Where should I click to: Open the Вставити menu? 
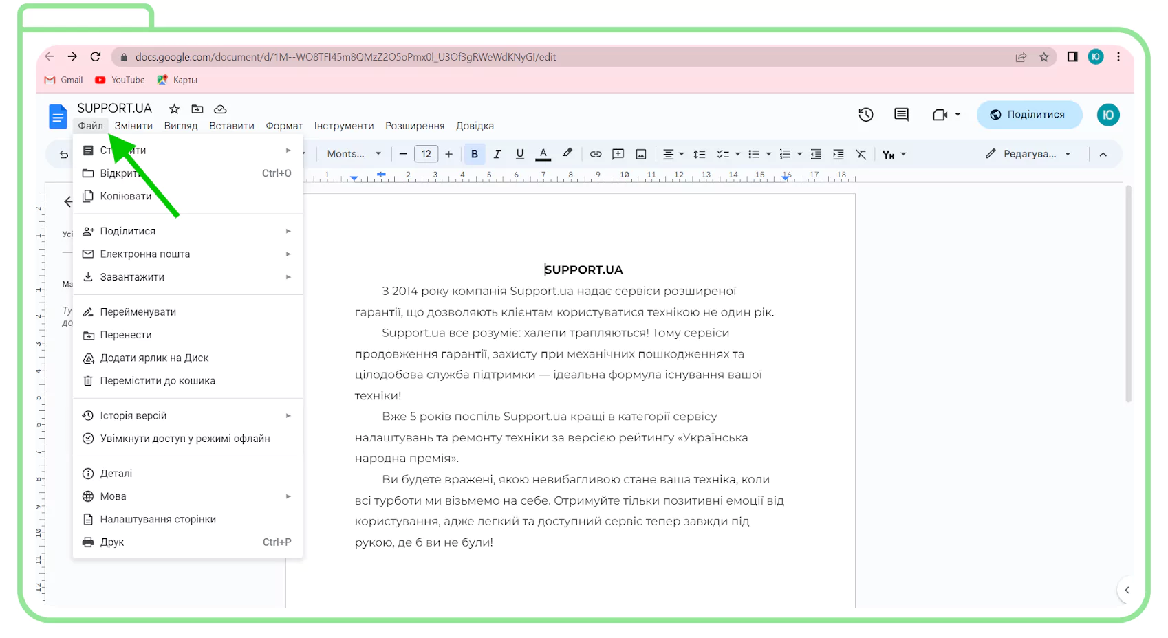tap(232, 126)
